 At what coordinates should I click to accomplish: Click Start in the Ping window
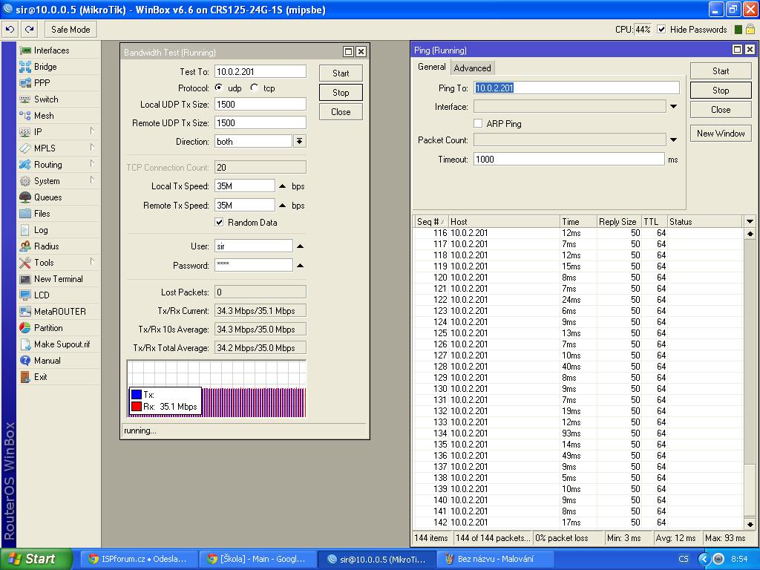[721, 71]
